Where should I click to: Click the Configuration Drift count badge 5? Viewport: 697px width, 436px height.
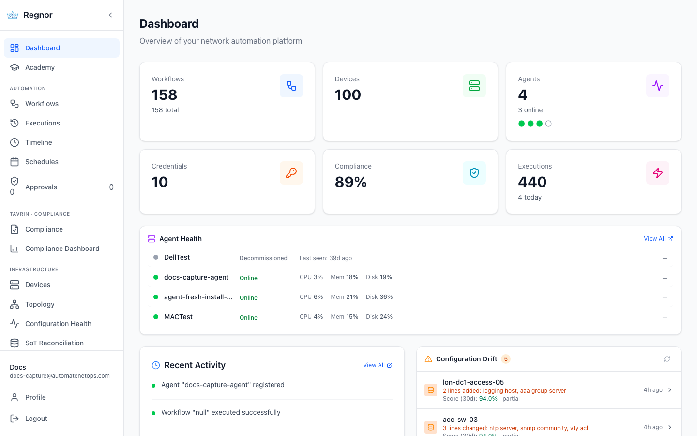pyautogui.click(x=506, y=359)
